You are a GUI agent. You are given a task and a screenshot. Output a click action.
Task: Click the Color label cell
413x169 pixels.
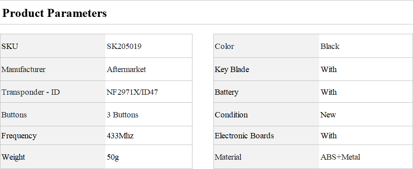coord(266,46)
